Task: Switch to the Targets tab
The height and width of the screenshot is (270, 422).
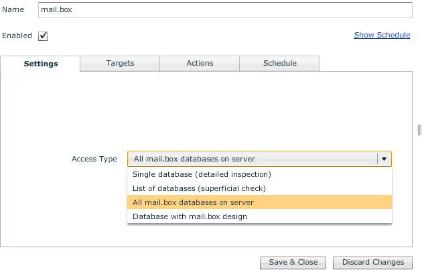Action: (x=120, y=63)
